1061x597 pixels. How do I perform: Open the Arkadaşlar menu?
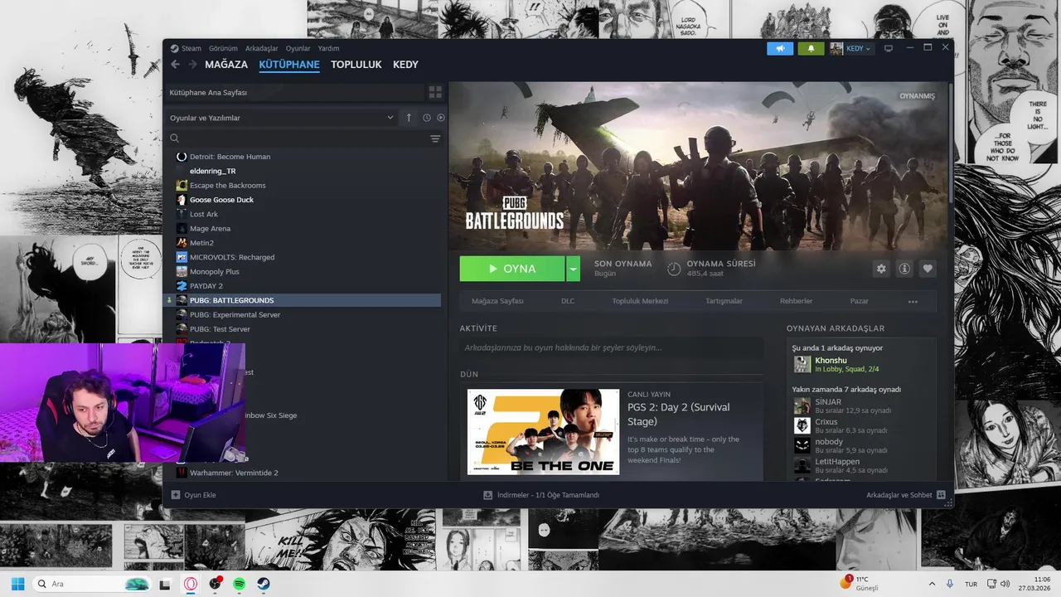pyautogui.click(x=262, y=48)
